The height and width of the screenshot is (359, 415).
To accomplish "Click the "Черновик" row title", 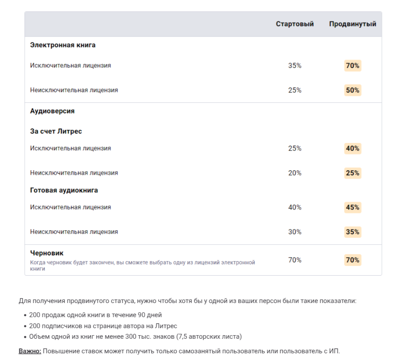I will [47, 253].
